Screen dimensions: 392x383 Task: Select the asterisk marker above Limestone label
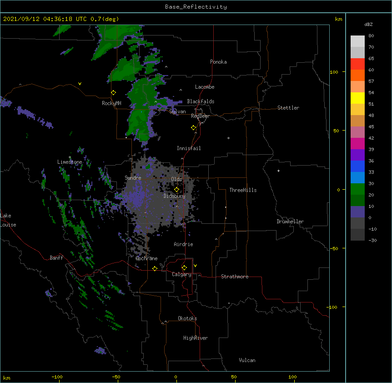[x=70, y=157]
